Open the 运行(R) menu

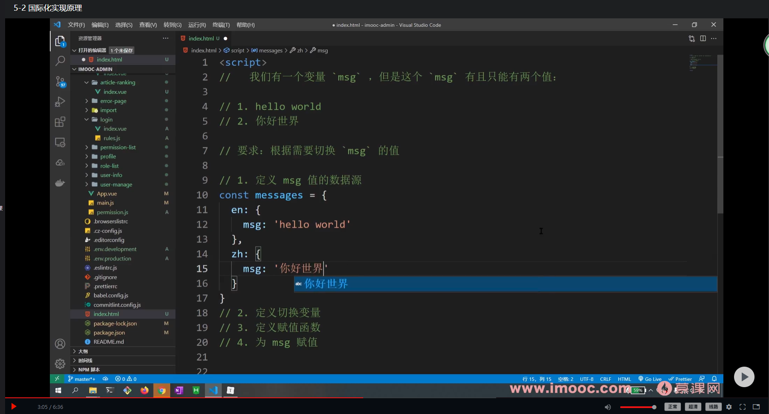(x=197, y=25)
